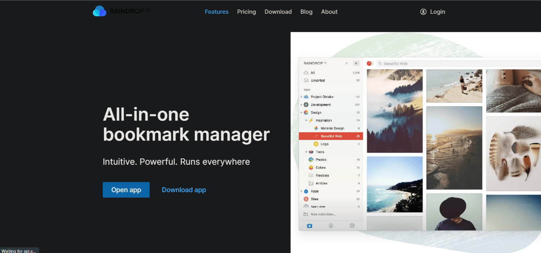541x253 pixels.
Task: Click the All bookmarks cloud icon
Action: [x=306, y=73]
